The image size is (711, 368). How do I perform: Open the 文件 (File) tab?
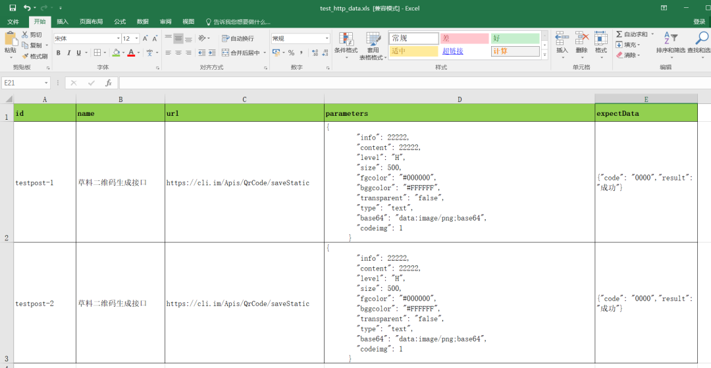[13, 22]
